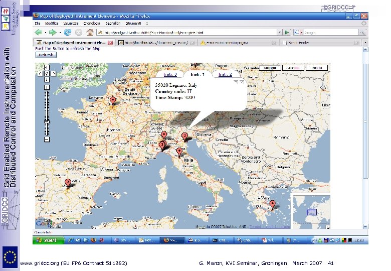Open the Cronologia menu
Viewport: 391px width, 271px height.
92,23
